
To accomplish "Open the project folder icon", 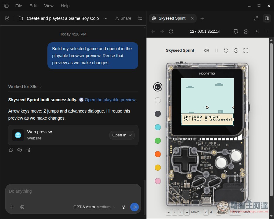I will click(x=21, y=18).
